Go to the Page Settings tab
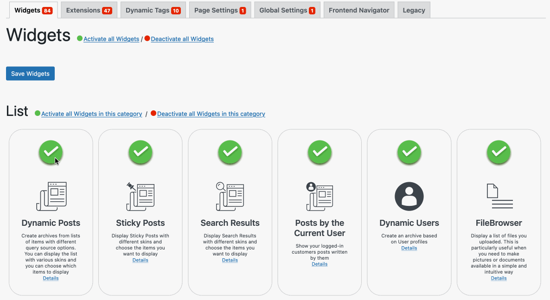Screen dimensions: 550x300 tap(220, 10)
